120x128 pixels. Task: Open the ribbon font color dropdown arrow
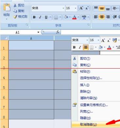click(78, 17)
